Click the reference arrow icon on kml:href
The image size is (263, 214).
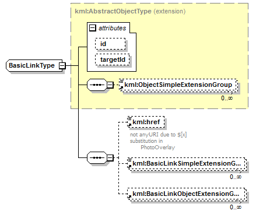[x=130, y=125]
